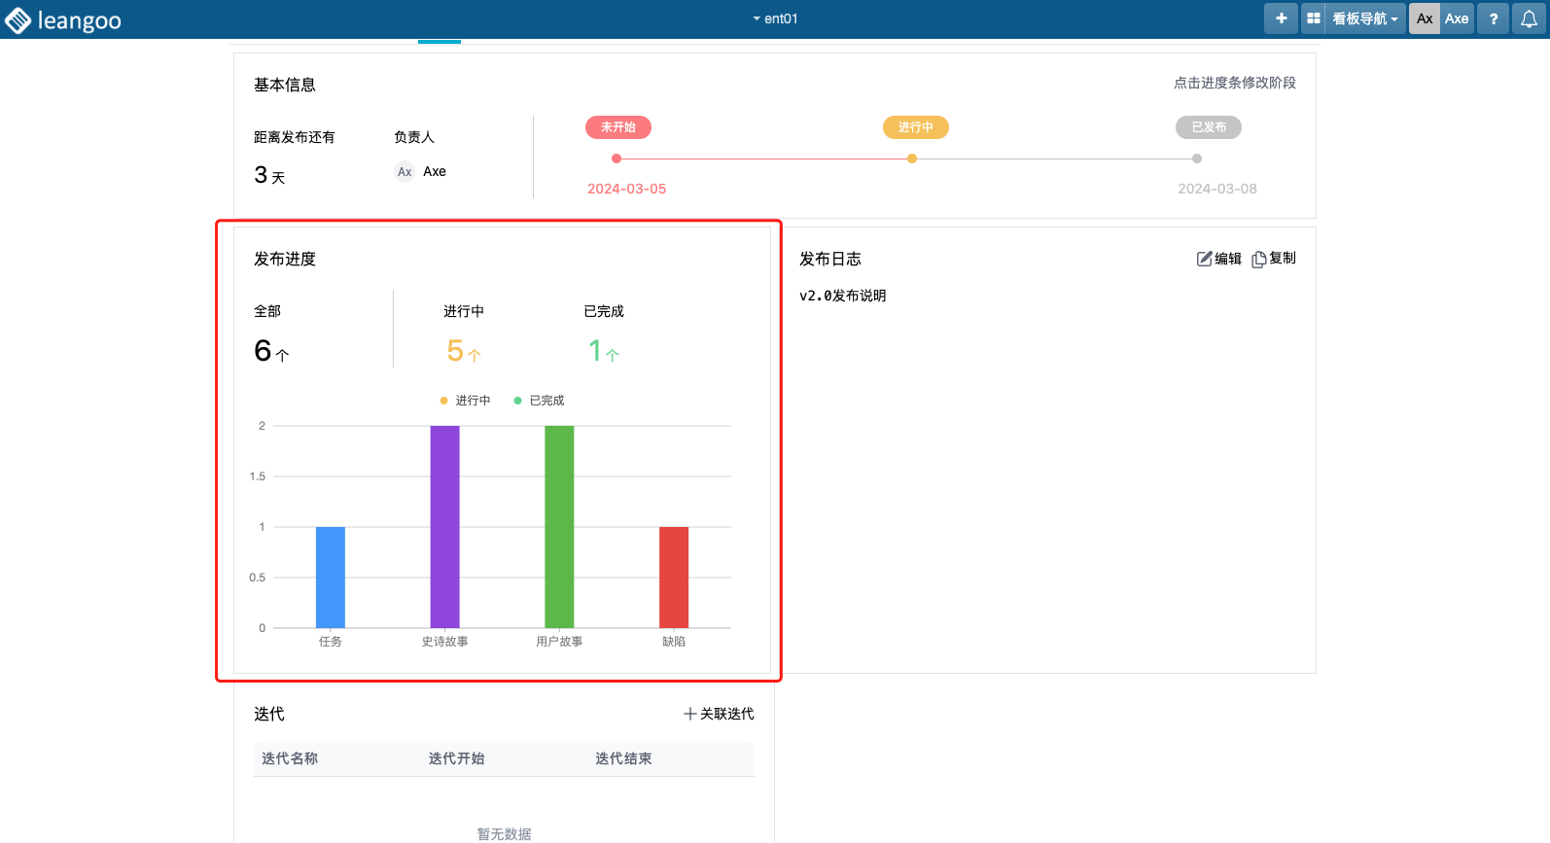Select the 未开始 stage label

pyautogui.click(x=617, y=127)
